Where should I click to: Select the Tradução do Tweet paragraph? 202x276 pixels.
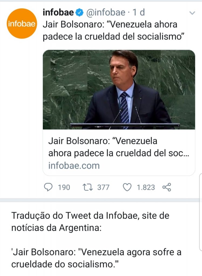click(90, 222)
